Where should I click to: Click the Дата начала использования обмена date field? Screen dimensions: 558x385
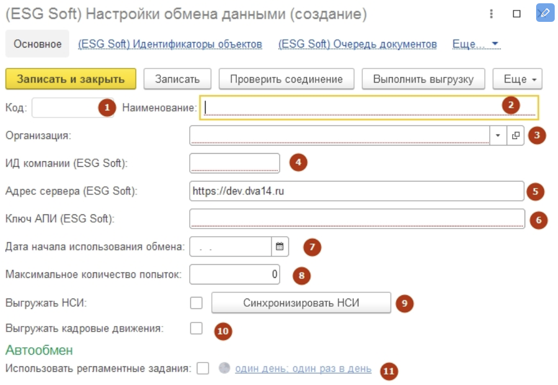(231, 247)
